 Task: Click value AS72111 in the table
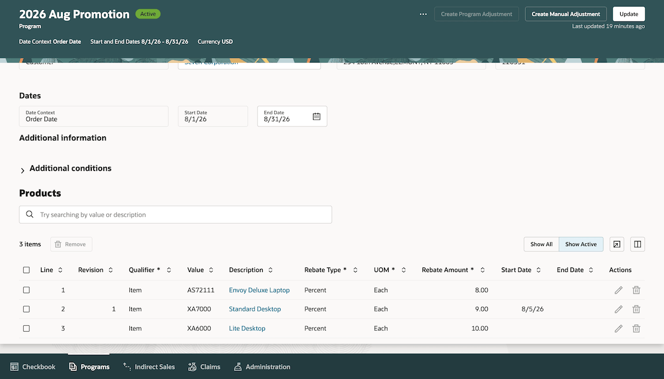pyautogui.click(x=201, y=290)
